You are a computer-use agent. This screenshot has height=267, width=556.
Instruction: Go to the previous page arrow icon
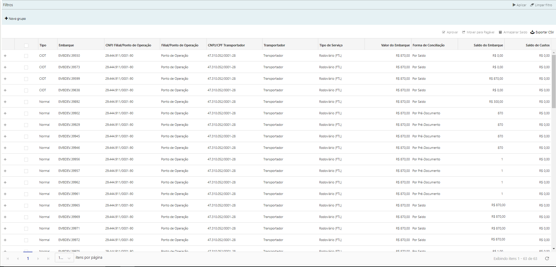pos(18,258)
